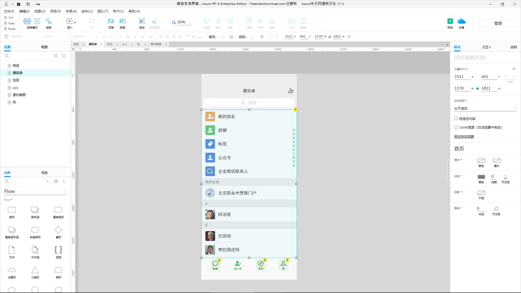Image resolution: width=521 pixels, height=293 pixels.
Task: Open the 团队(T) menu
Action: [x=103, y=11]
